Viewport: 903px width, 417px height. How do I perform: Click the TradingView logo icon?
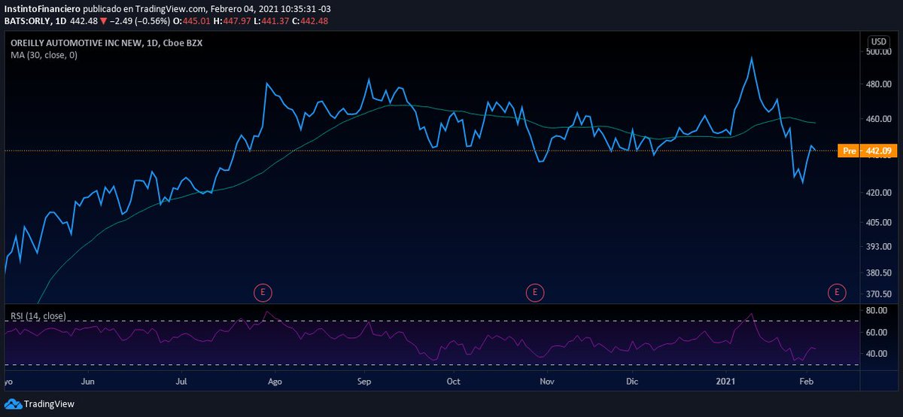click(13, 404)
